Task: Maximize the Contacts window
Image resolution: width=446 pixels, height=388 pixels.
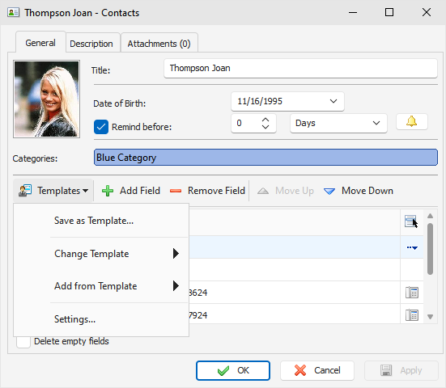Action: [389, 12]
